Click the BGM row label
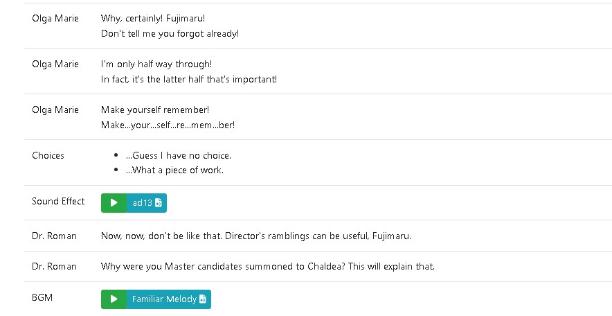This screenshot has width=612, height=316. (x=42, y=298)
